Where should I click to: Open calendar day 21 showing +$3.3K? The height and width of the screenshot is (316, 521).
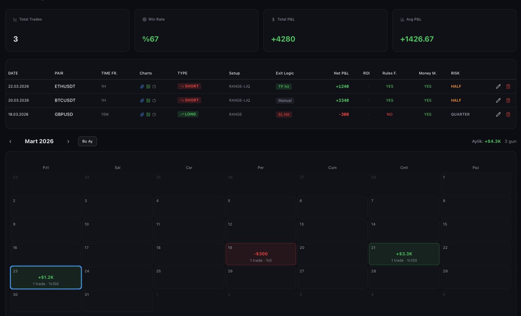(404, 254)
